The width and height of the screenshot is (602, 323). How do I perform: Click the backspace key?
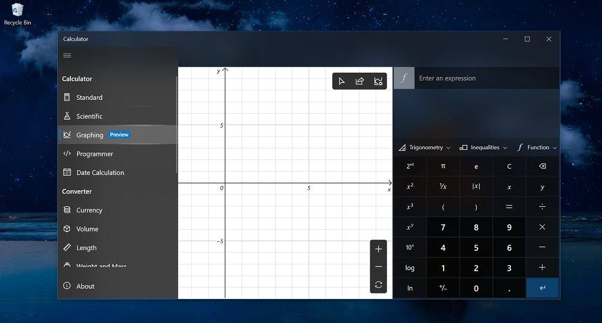point(542,166)
